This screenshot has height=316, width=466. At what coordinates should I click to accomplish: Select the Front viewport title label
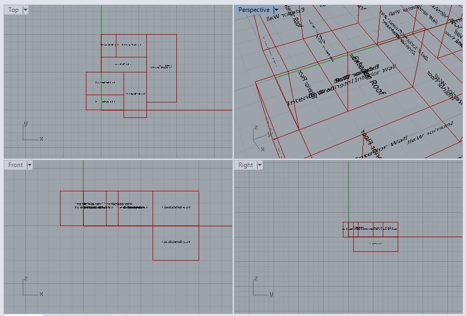coord(16,165)
